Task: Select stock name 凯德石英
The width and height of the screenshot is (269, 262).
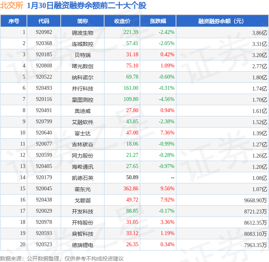Action: 83,178
